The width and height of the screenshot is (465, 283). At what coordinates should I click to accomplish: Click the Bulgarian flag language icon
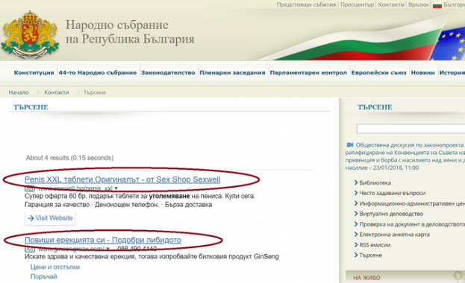coord(437,5)
